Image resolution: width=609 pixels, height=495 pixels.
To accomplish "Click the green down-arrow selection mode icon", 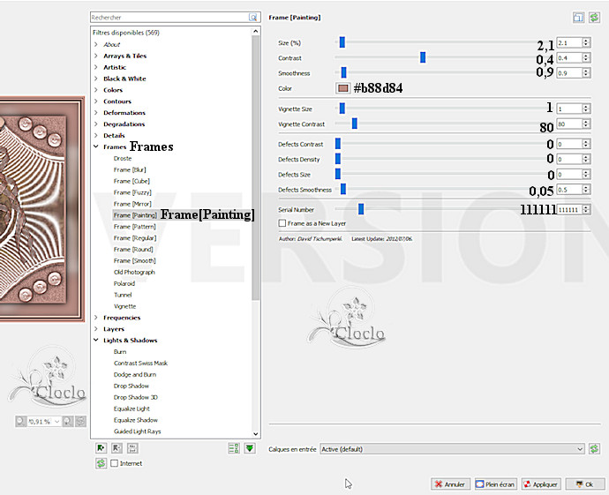I will (250, 448).
